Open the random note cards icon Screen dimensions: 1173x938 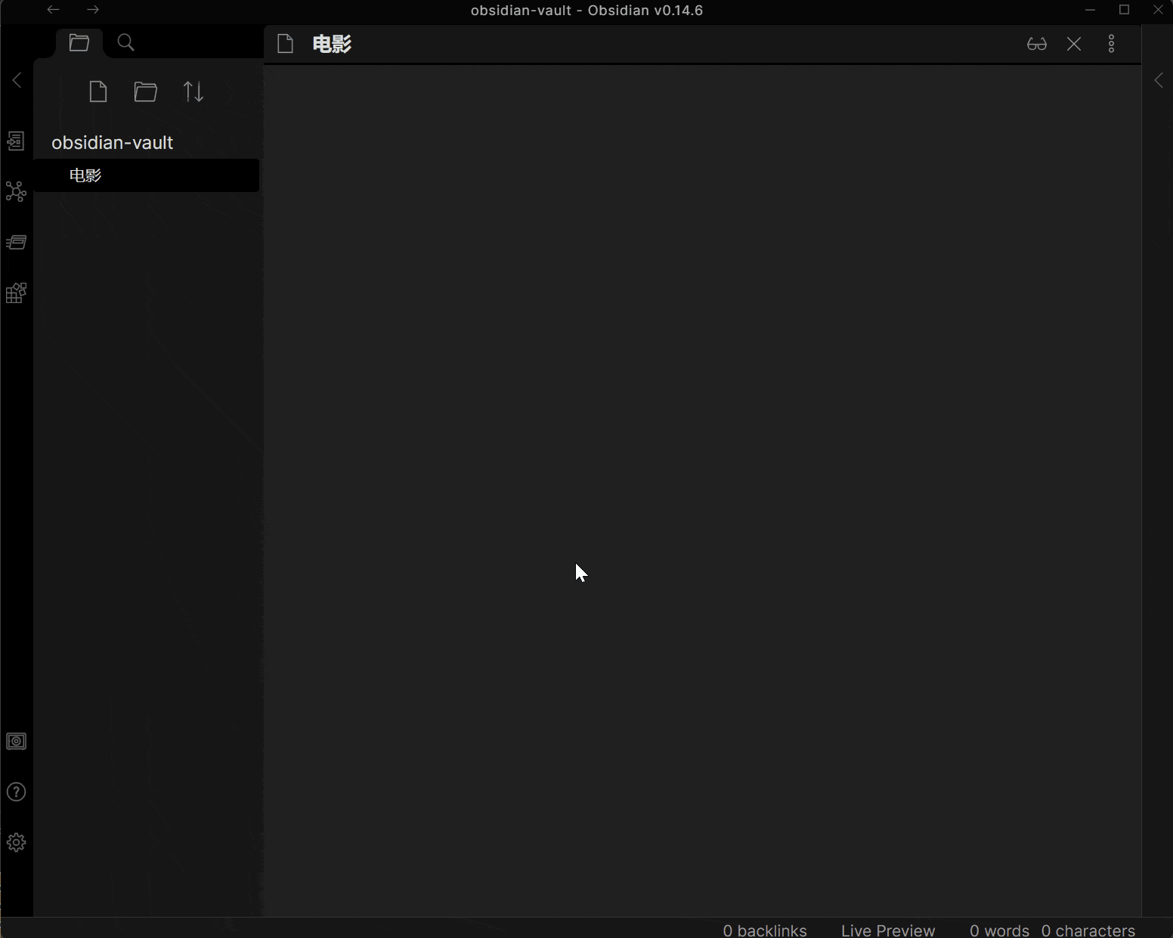click(16, 243)
